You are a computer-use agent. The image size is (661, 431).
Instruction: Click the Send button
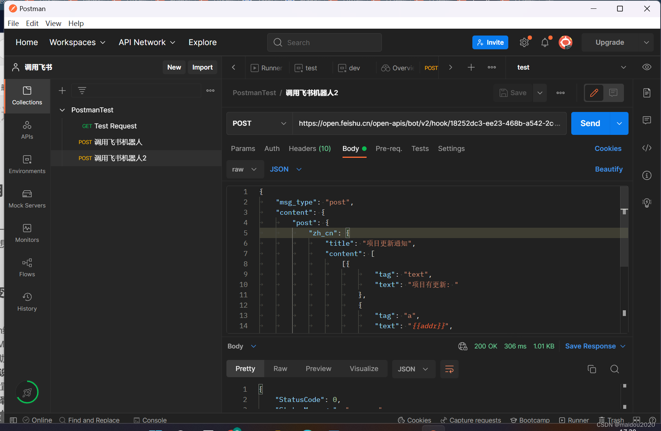click(591, 123)
